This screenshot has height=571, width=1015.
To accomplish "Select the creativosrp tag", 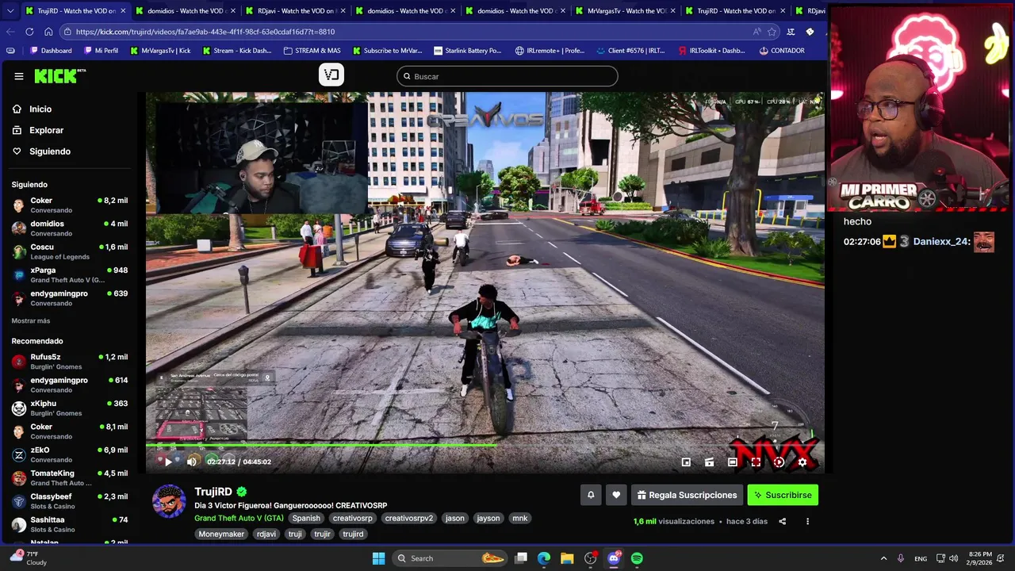I will 353,518.
